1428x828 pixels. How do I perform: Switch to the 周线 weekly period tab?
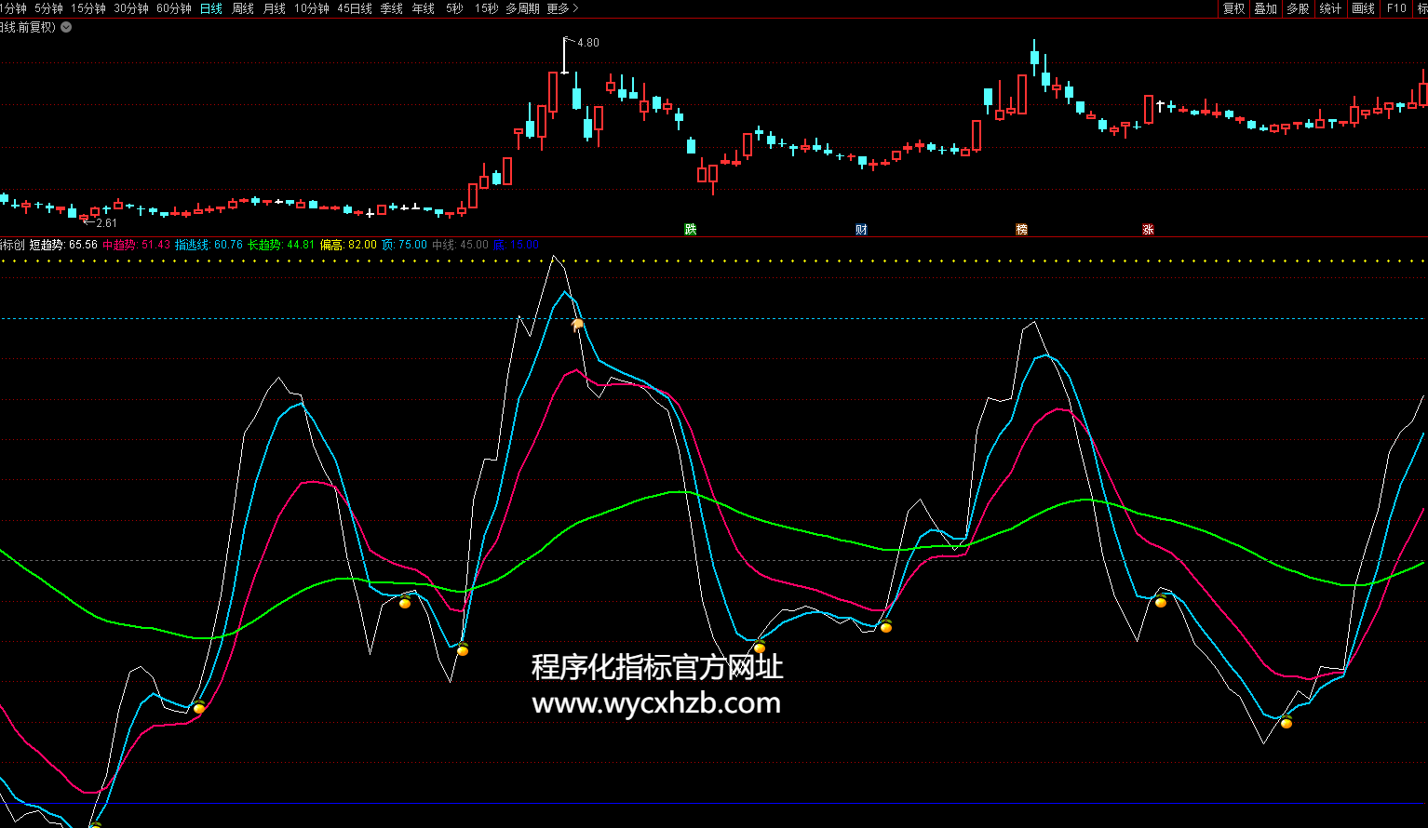243,8
